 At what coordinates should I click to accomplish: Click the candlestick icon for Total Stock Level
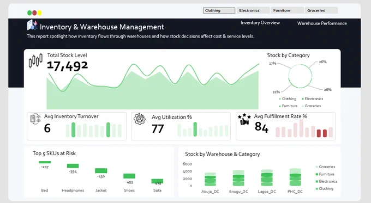[x=35, y=60]
